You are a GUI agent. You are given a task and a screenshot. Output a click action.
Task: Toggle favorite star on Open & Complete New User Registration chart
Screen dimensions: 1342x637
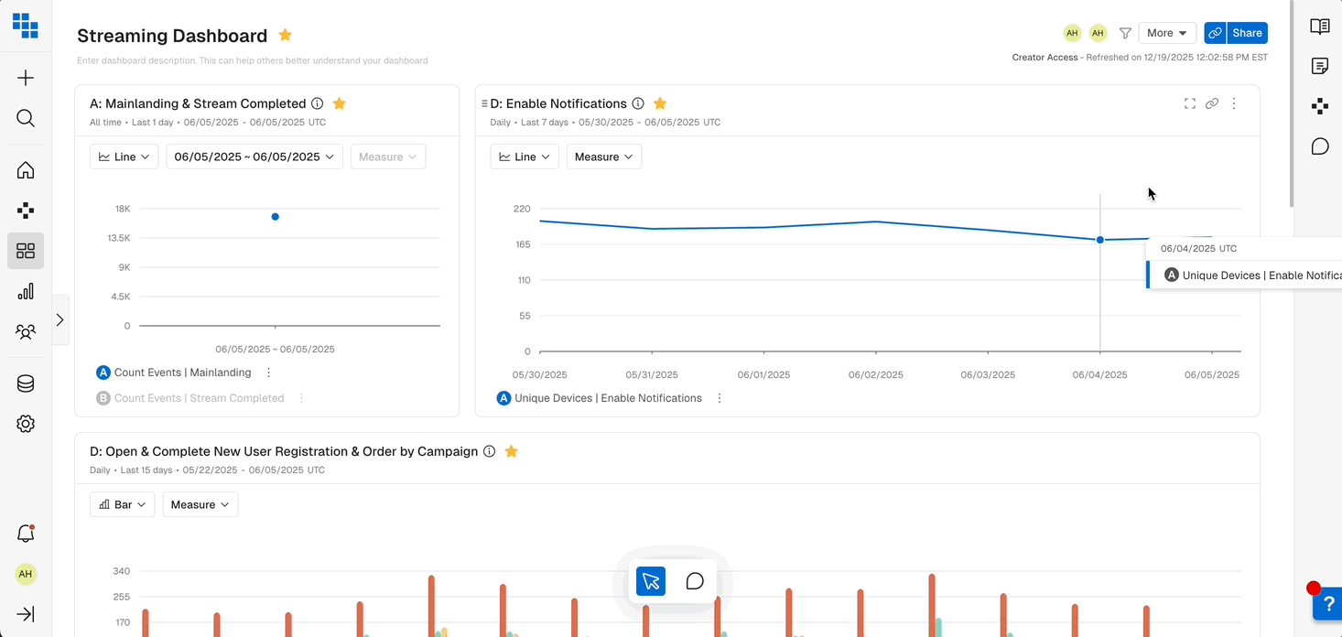click(x=512, y=451)
